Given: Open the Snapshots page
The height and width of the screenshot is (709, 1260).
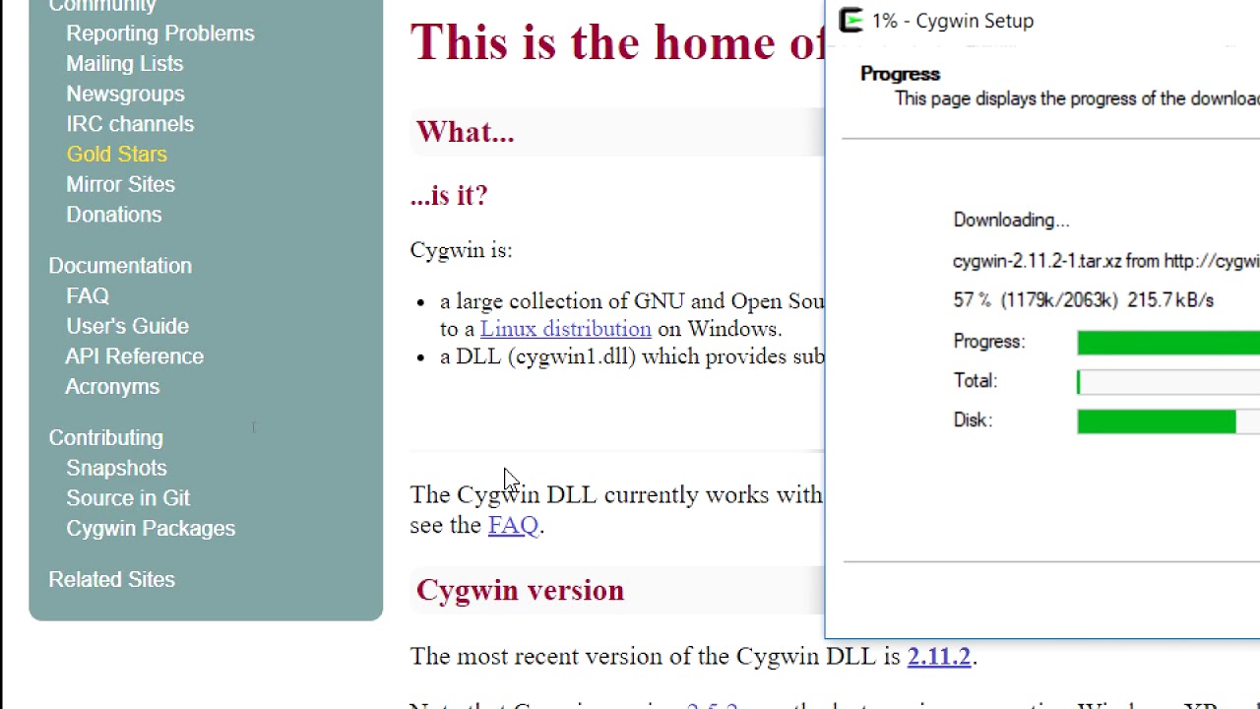Looking at the screenshot, I should pos(116,468).
